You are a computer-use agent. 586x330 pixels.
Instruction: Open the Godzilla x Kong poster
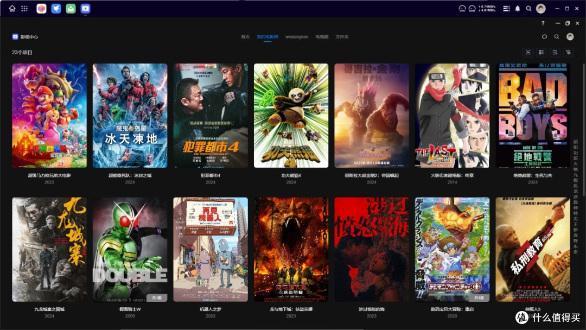(x=372, y=116)
